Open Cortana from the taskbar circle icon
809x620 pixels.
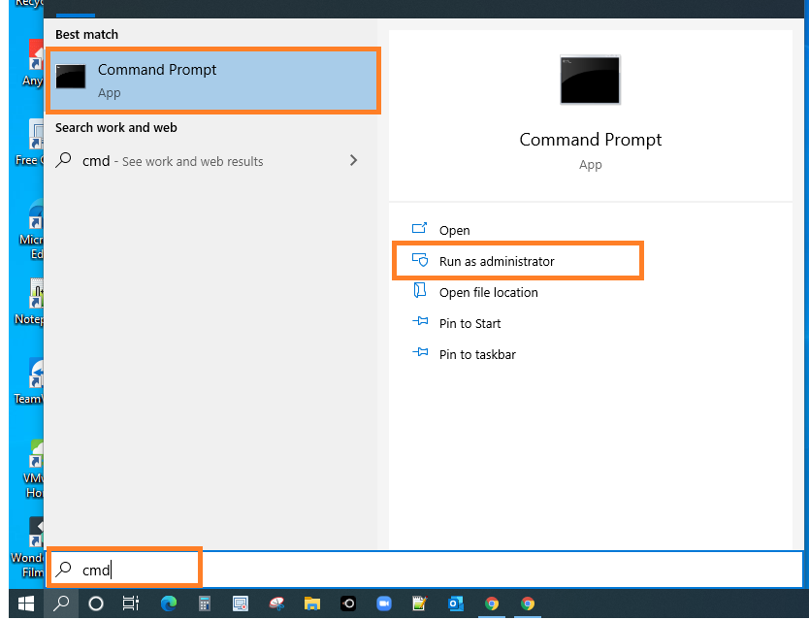96,603
